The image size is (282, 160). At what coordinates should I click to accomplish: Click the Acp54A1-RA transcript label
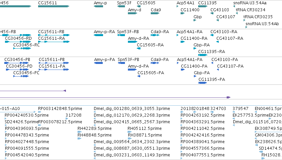pos(189,32)
